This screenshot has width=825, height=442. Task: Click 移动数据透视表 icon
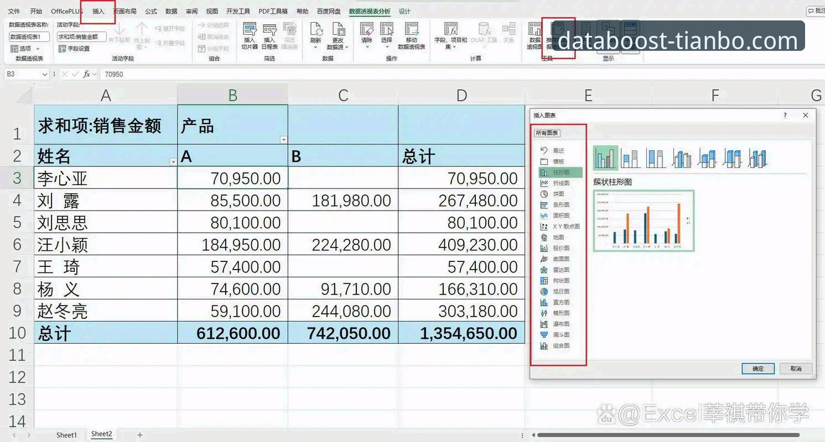pos(411,36)
